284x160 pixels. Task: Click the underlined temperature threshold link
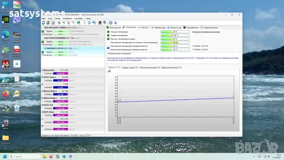206,32
